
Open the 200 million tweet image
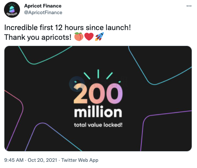[98, 99]
